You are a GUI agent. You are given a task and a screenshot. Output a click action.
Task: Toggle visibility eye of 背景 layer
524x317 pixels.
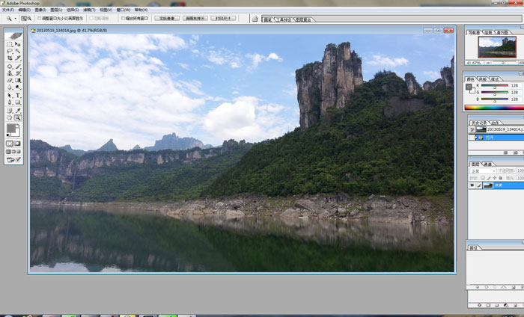point(472,185)
